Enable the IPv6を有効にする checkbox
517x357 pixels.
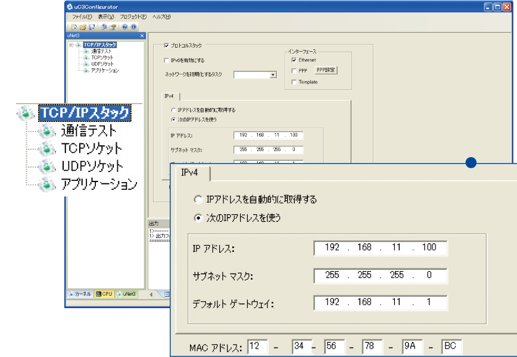point(167,60)
